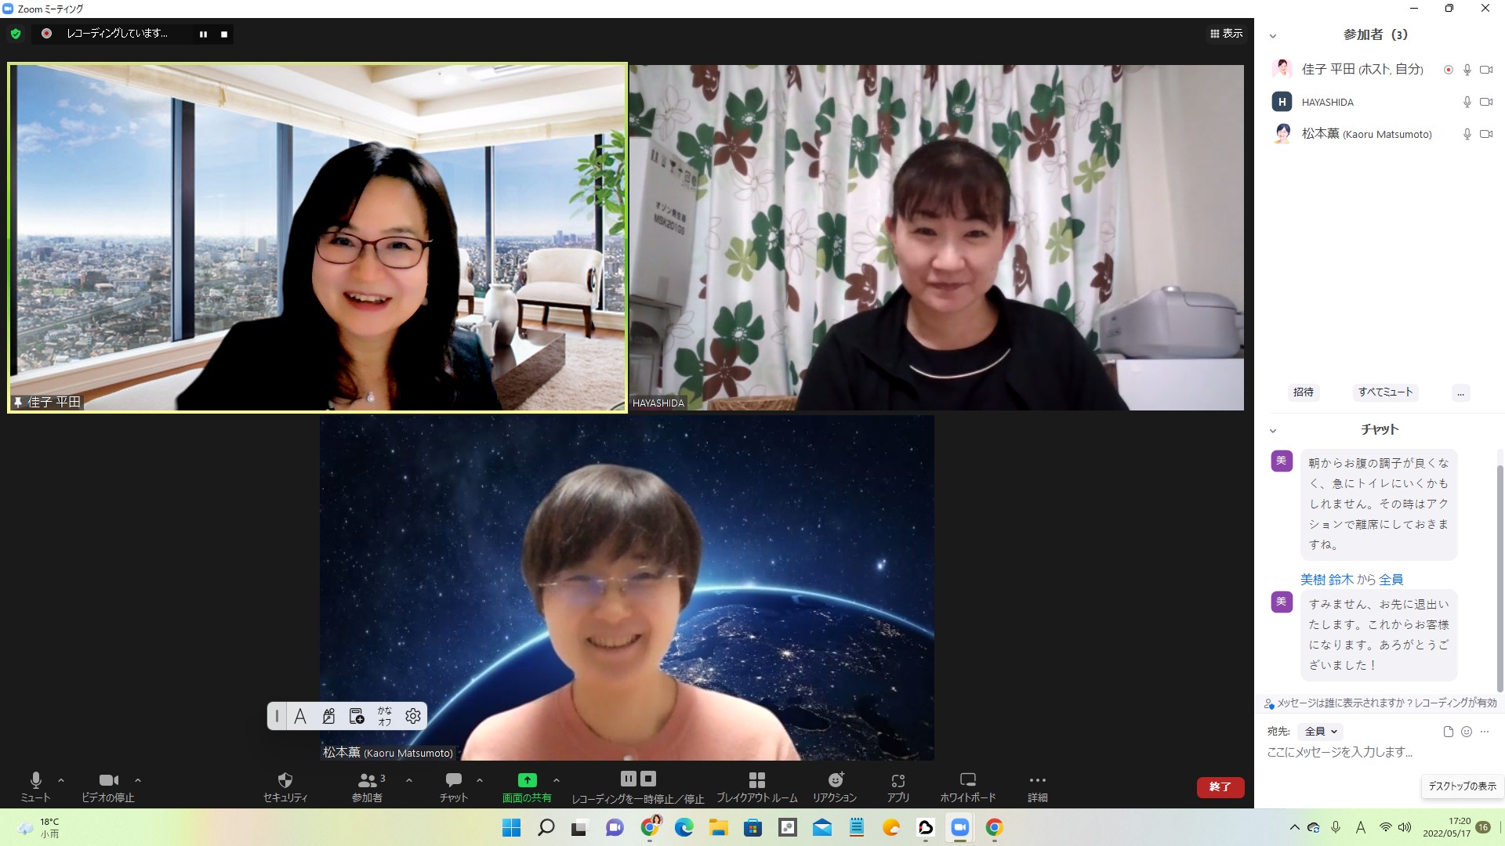Open 詳細 more options menu
Screen dimensions: 1505x846
(x=1038, y=786)
